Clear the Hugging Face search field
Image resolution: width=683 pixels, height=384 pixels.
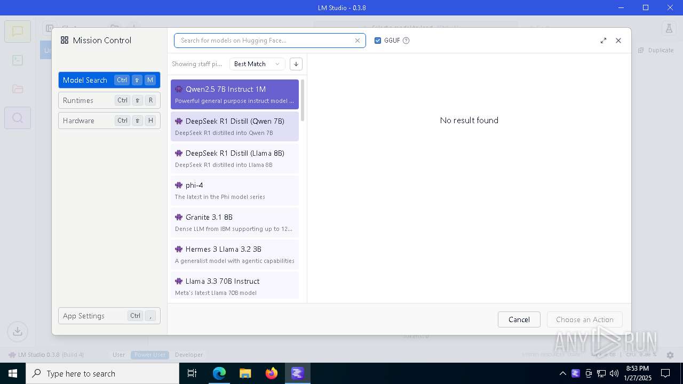(x=358, y=41)
